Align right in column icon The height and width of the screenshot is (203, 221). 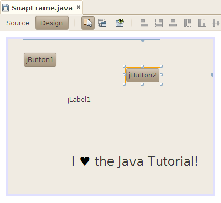(x=159, y=23)
